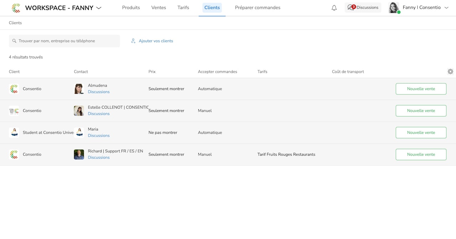Image resolution: width=456 pixels, height=239 pixels.
Task: Open the notifications bell
Action: click(334, 8)
